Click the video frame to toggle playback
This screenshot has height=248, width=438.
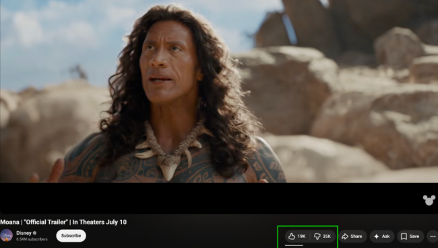coord(219,91)
